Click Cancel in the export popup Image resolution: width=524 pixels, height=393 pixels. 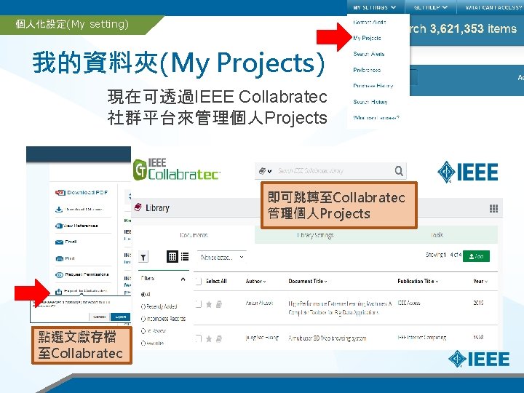[x=99, y=317]
